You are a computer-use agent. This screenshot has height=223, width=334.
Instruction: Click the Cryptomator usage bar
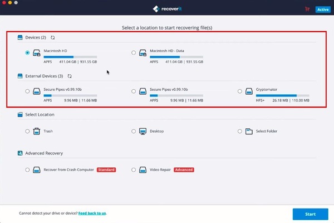[282, 95]
